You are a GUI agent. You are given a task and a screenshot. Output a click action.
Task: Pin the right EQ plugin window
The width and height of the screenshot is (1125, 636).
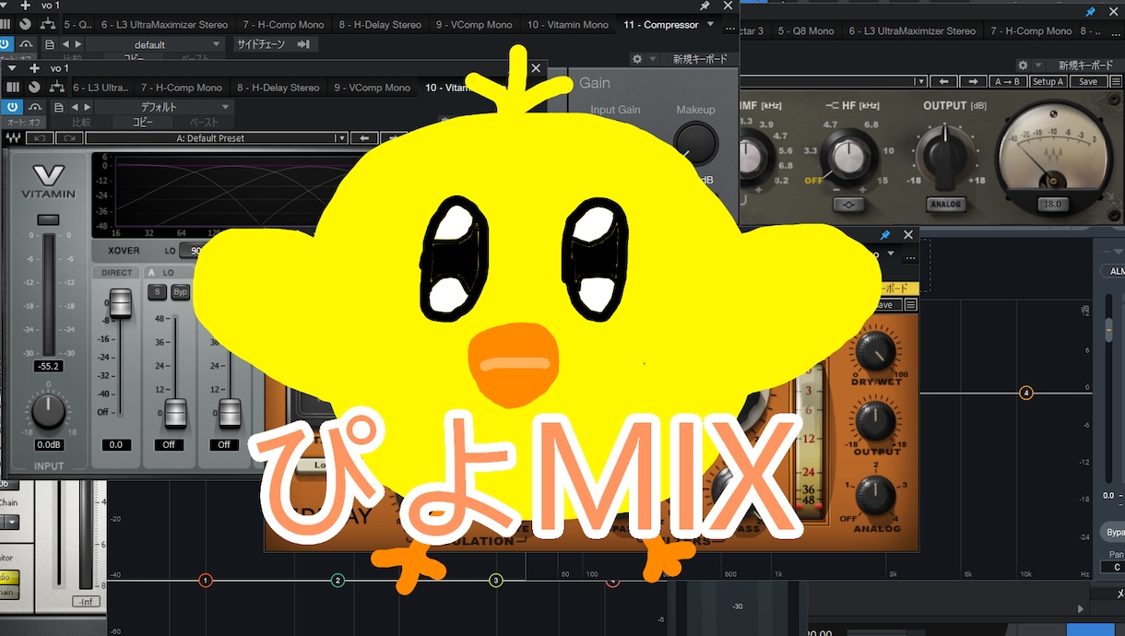click(x=1091, y=11)
